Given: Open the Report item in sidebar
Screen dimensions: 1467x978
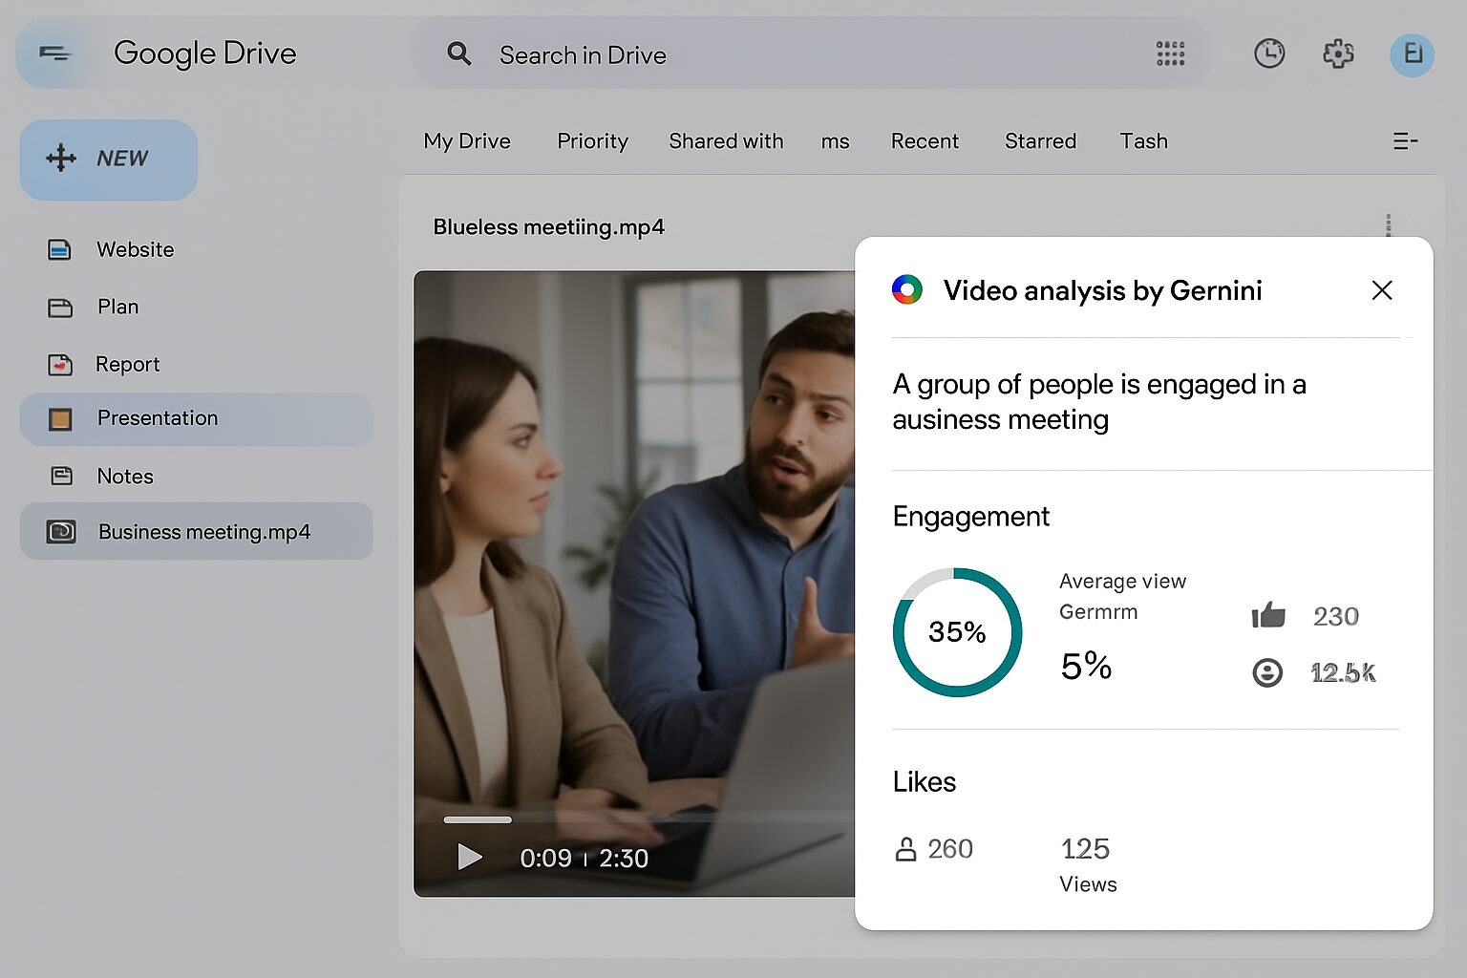Looking at the screenshot, I should (196, 365).
